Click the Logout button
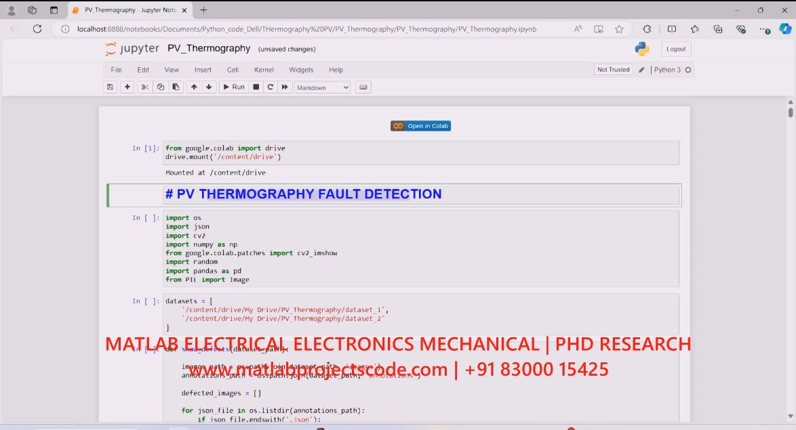 coord(676,49)
